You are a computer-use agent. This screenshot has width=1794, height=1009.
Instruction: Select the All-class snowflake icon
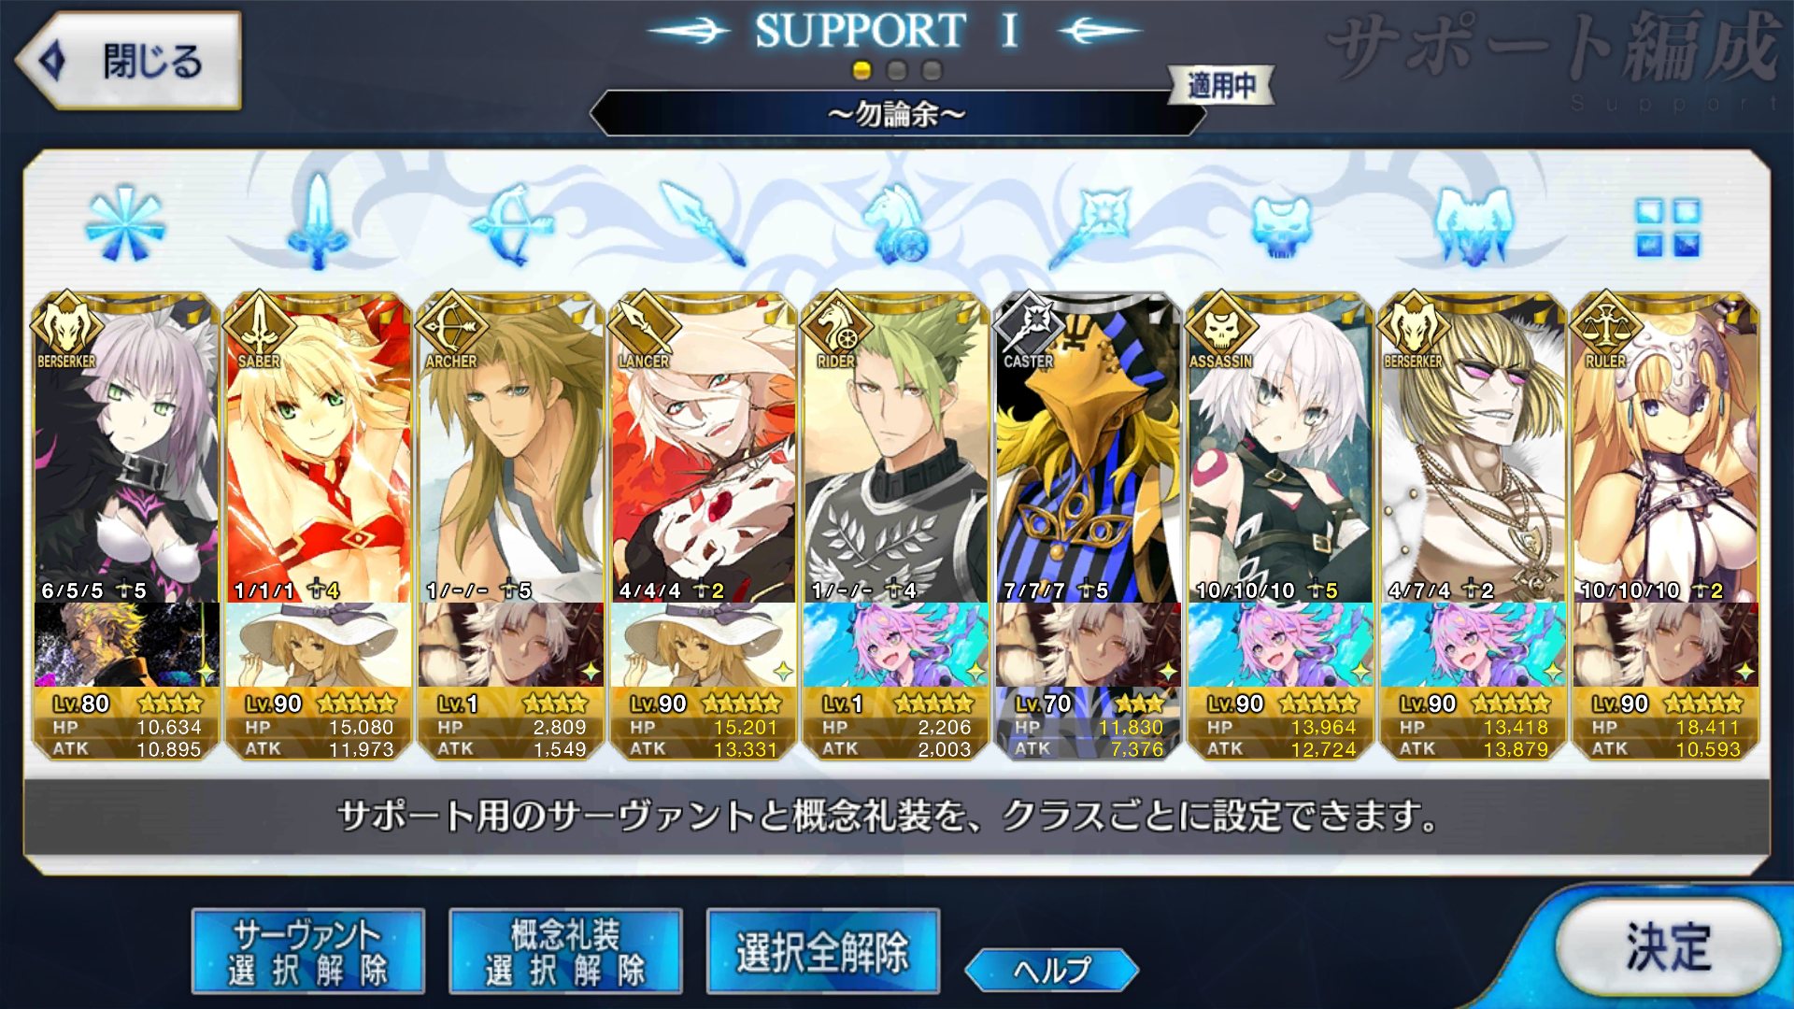click(125, 224)
